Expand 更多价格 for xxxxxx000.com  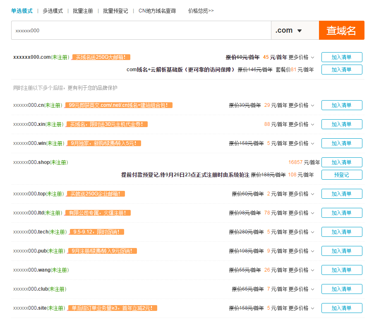301,57
